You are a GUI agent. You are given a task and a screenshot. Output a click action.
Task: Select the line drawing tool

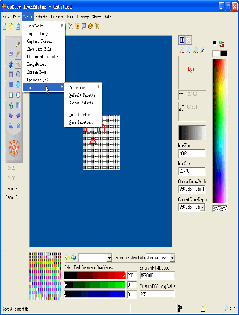18,64
